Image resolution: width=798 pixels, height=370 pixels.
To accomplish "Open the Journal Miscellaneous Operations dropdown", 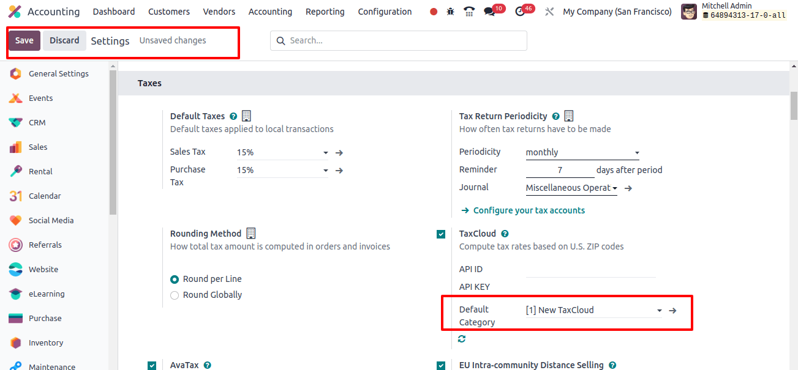I will tap(571, 188).
